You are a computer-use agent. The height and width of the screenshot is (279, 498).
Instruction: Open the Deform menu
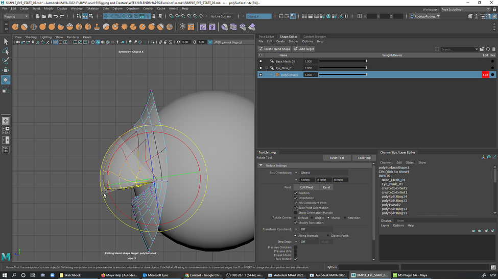click(x=117, y=9)
